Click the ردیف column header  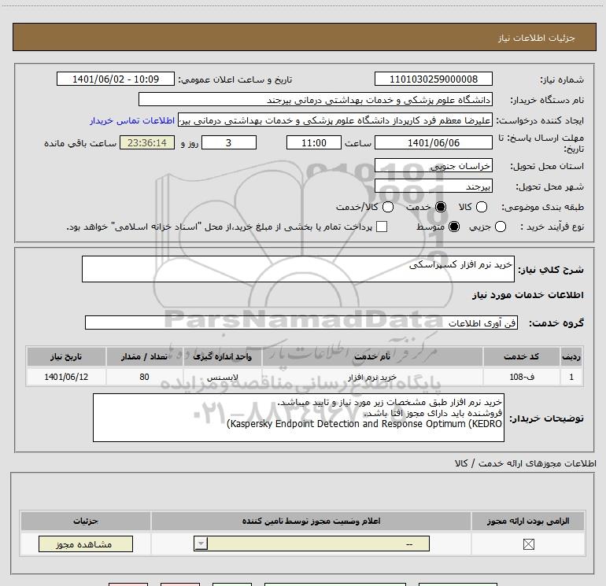click(x=571, y=356)
